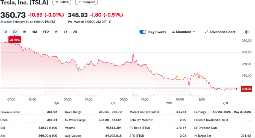Viewport: 255px width, 138px height.
Task: Click the Earnings date Apr 23, 2025 - May 3, 2025
Action: click(x=232, y=112)
